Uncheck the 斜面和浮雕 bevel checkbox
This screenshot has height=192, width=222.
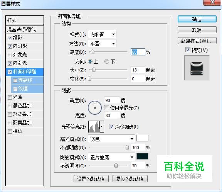tap(10, 72)
